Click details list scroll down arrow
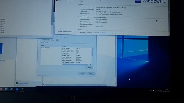The height and width of the screenshot is (103, 184). coord(93,63)
